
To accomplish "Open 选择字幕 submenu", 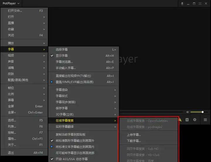I will pyautogui.click(x=84, y=50).
